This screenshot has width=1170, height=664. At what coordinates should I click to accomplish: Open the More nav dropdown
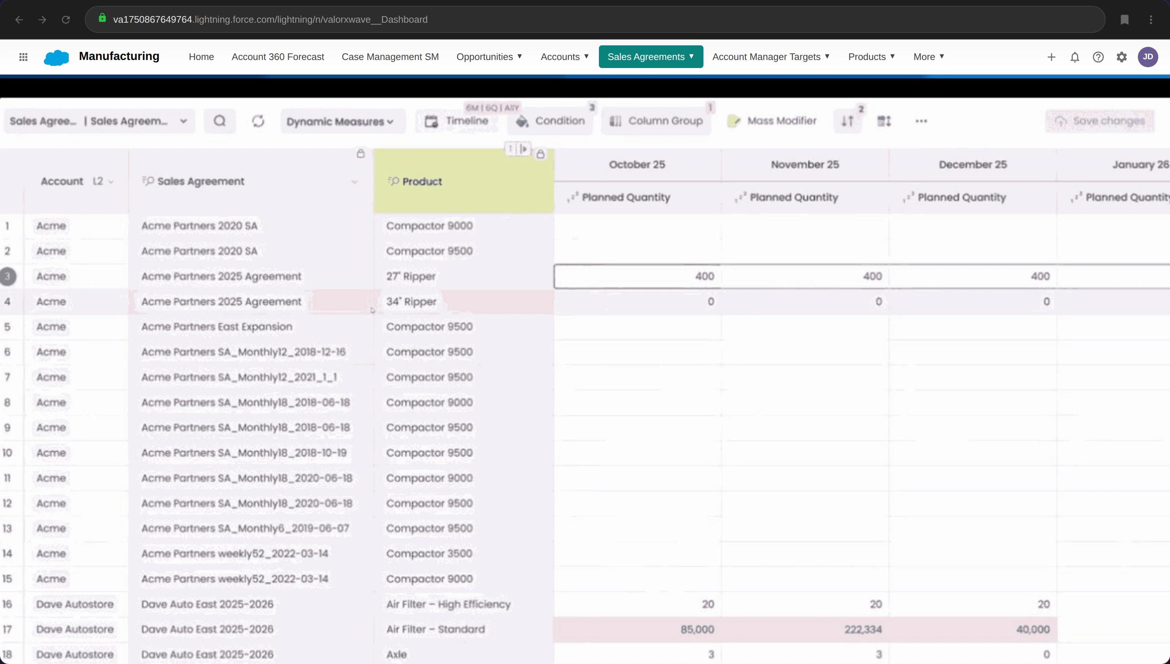(x=929, y=57)
